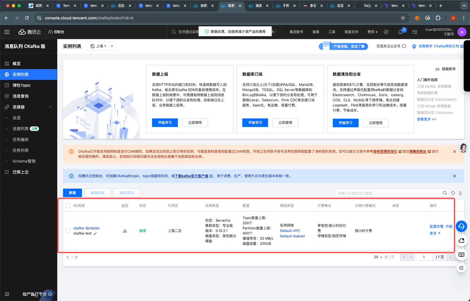Collapse the sidebar via bottom-left icon
Image resolution: width=470 pixels, height=301 pixels.
click(7, 294)
